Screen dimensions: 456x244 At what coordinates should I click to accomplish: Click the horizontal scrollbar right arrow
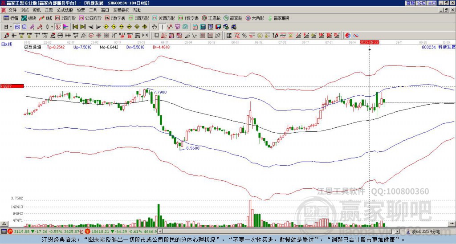tap(398, 232)
